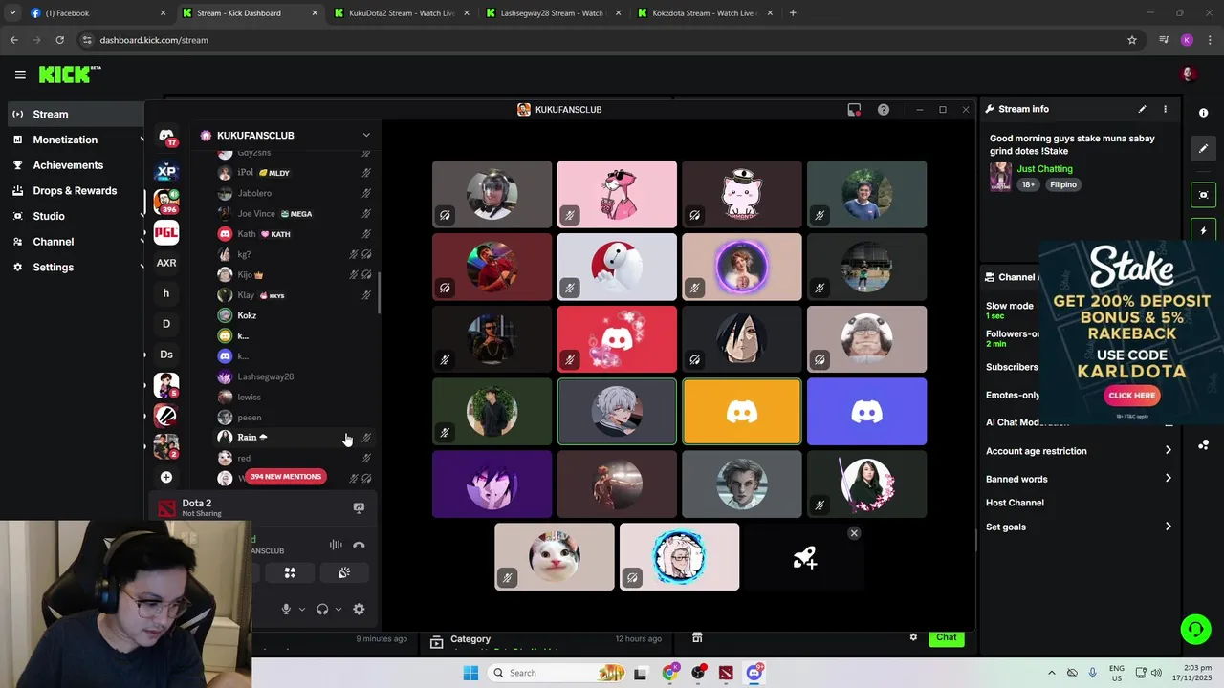Screen dimensions: 1224x688
Task: Open the Host Channel option
Action: (x=1015, y=503)
